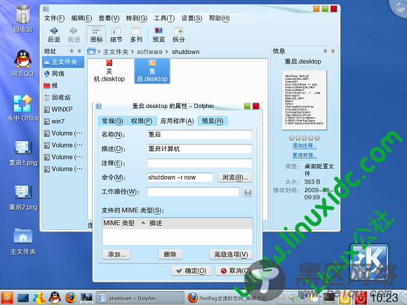Click the 描述 column header

coord(200,223)
